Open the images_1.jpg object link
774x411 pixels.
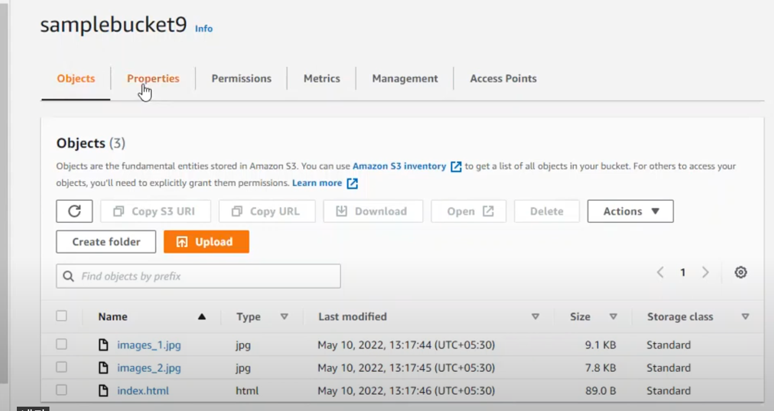point(149,345)
